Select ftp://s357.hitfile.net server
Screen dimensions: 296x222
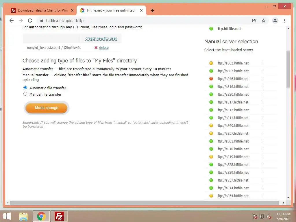click(x=233, y=134)
